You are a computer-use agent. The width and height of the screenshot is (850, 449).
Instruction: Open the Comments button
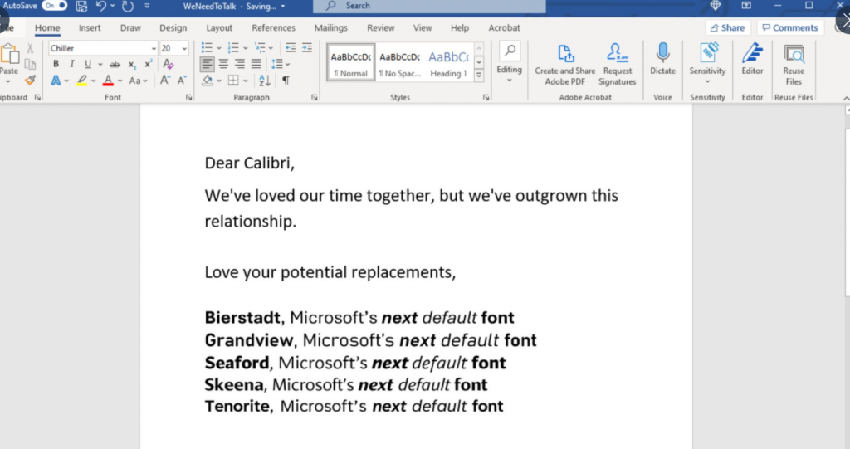(x=789, y=27)
